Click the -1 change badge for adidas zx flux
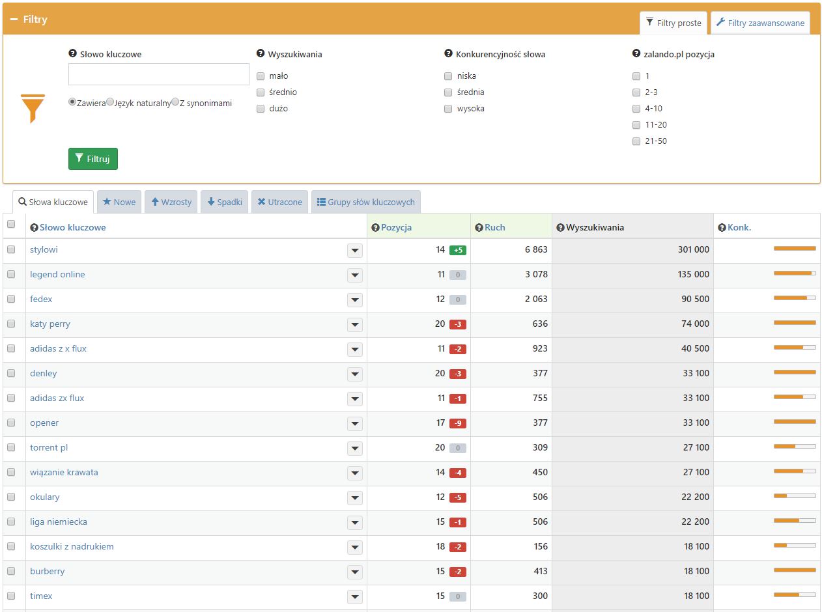Screen dimensions: 822x612 point(458,398)
